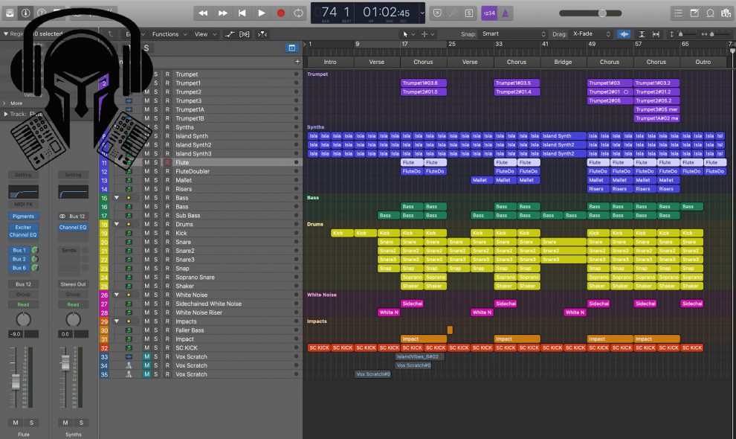
Task: Toggle the blue Global Tracks button
Action: click(291, 48)
